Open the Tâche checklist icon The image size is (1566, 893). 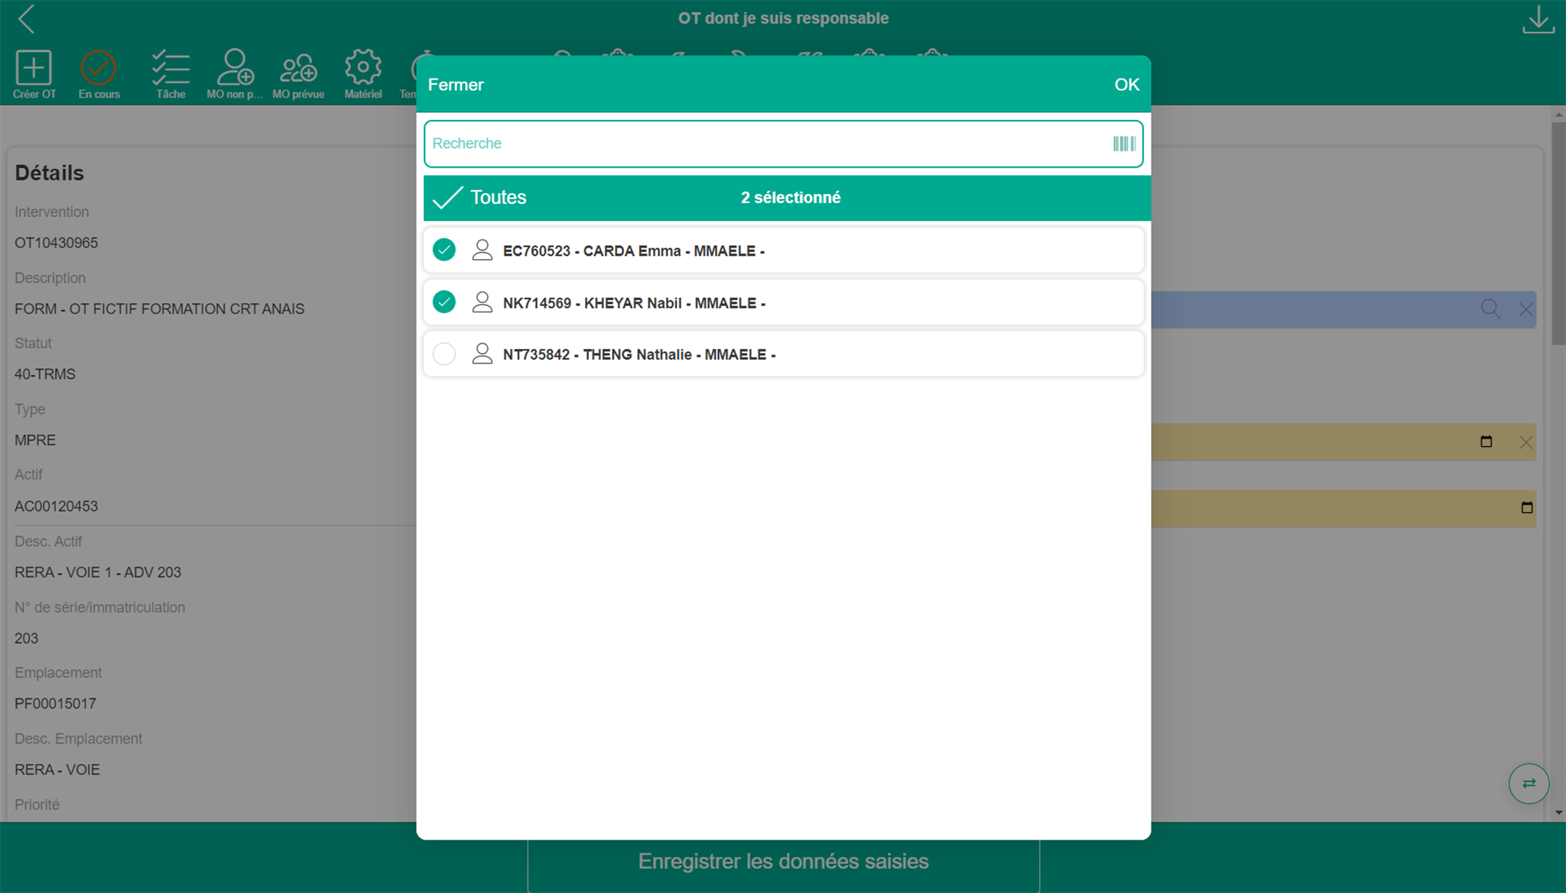pos(171,69)
